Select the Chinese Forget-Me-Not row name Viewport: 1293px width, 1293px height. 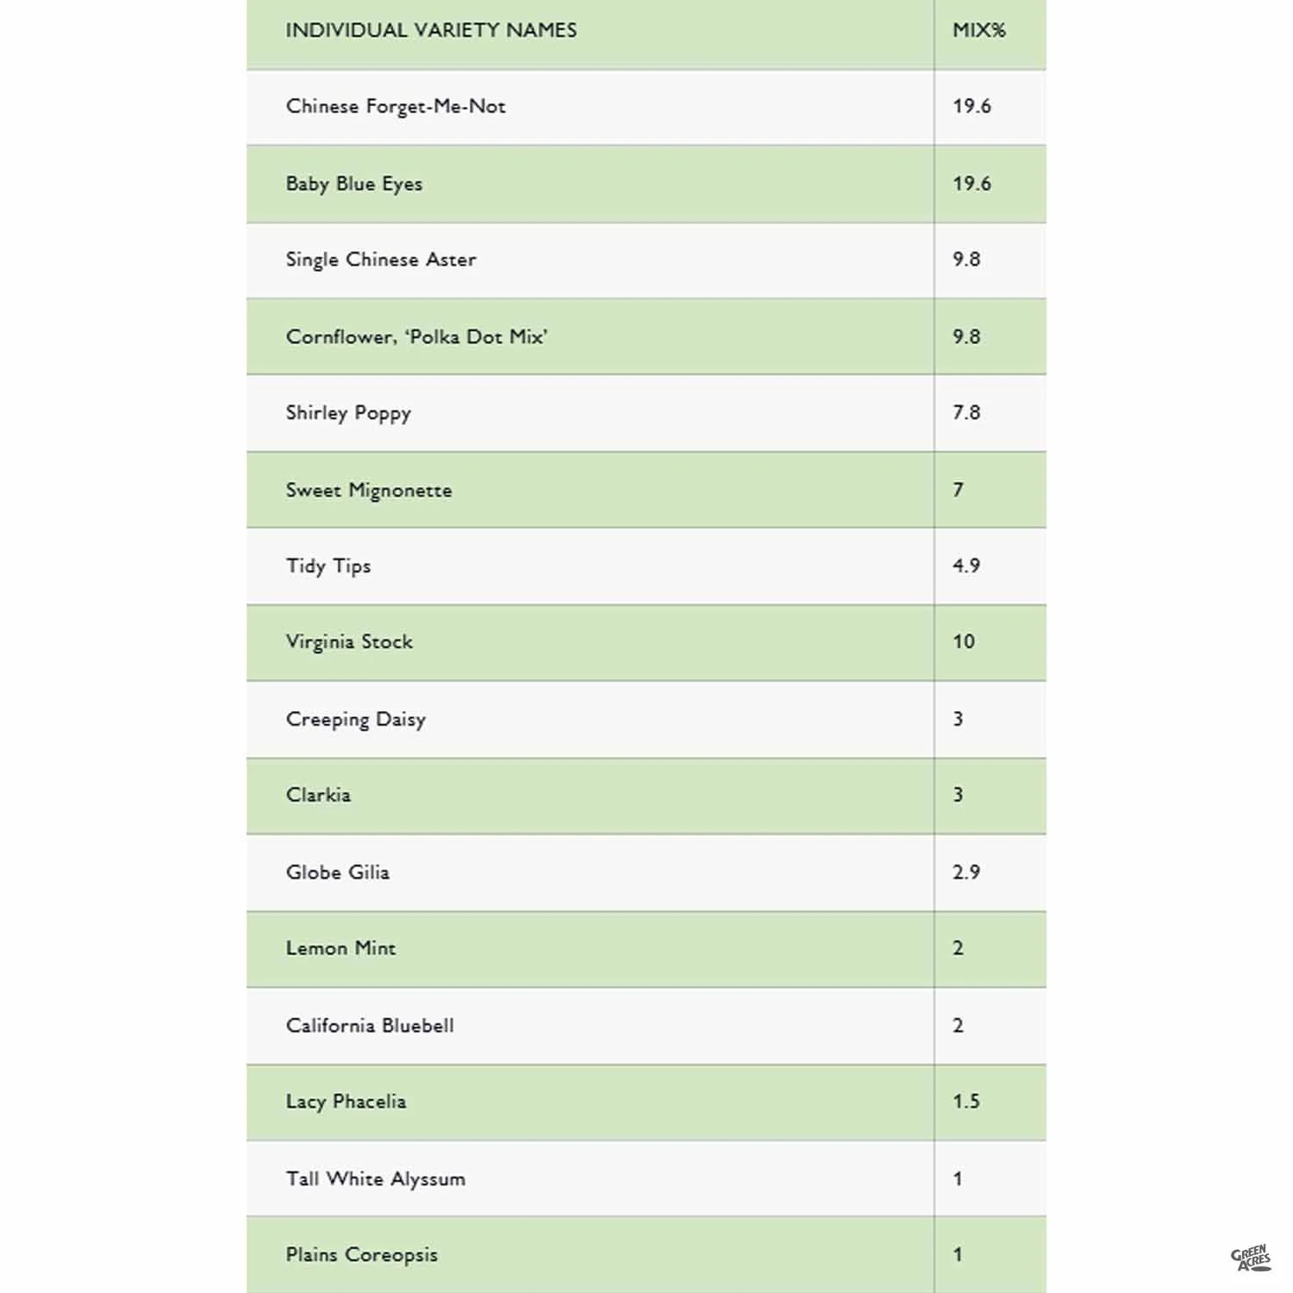(396, 107)
